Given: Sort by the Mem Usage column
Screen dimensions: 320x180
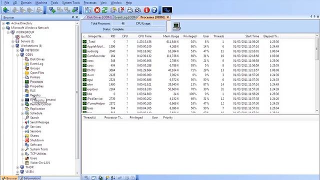Looking at the screenshot, I should click(x=171, y=36).
